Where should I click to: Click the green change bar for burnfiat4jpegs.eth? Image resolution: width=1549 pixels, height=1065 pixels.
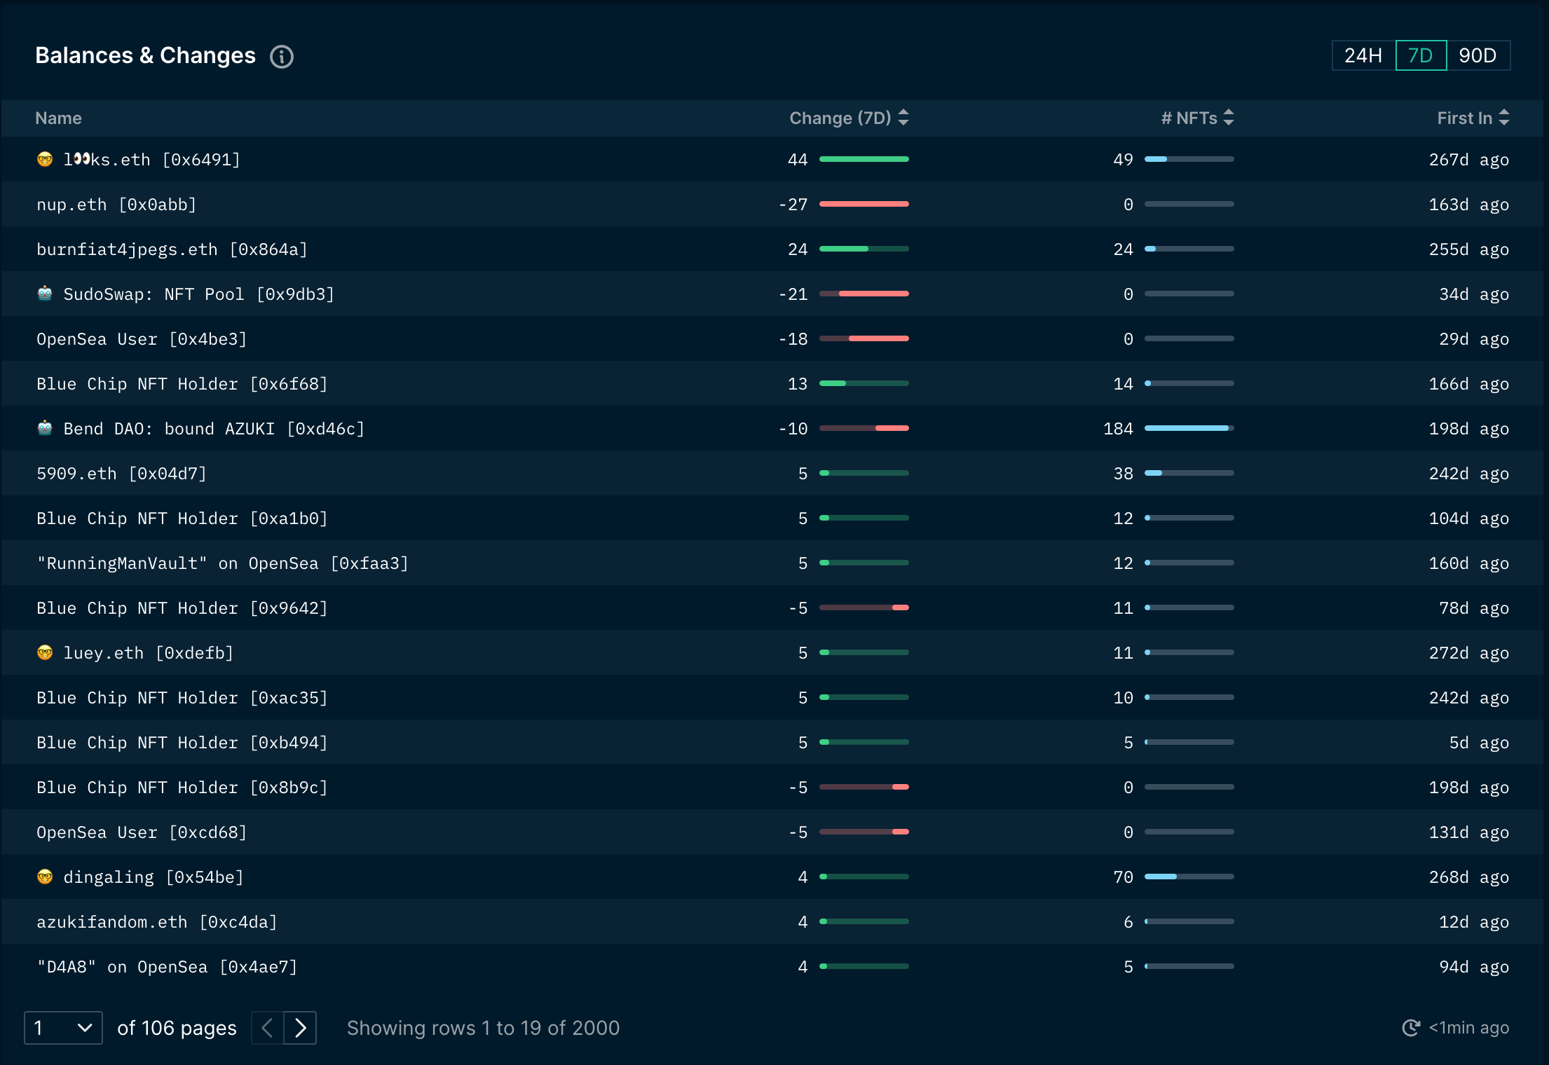tap(864, 249)
